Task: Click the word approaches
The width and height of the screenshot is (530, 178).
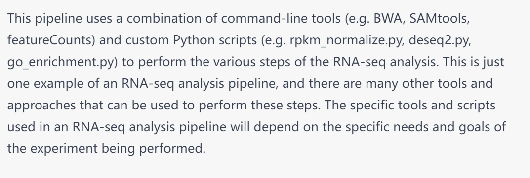Action: [41, 106]
